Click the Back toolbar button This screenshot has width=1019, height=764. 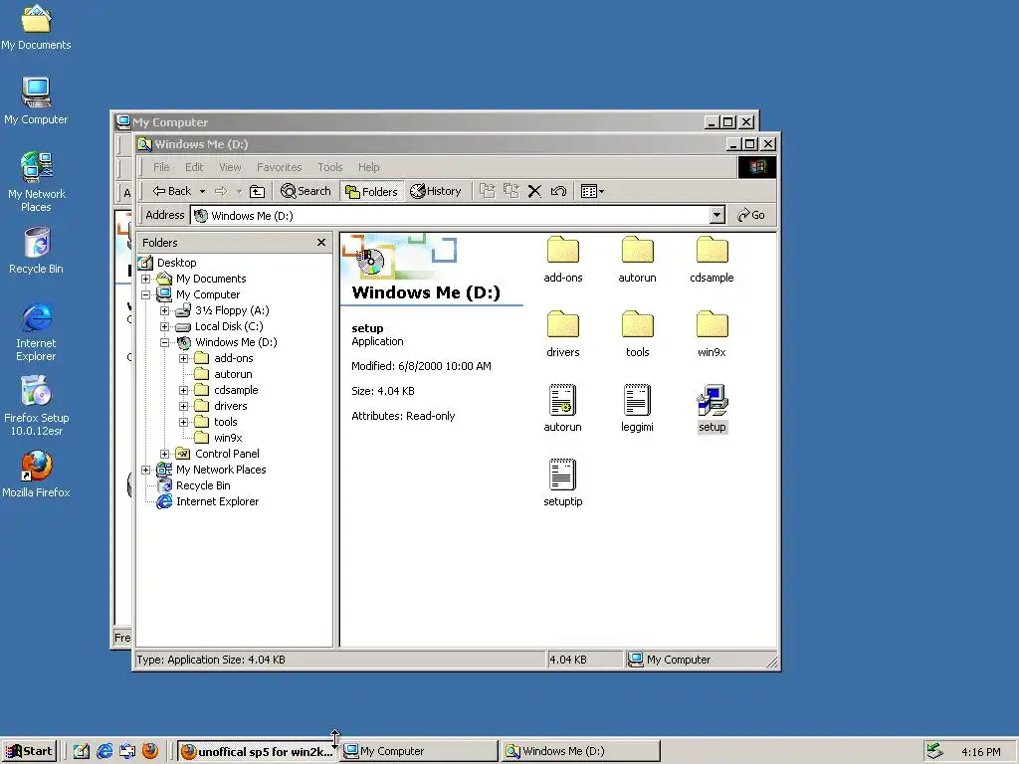(x=171, y=191)
